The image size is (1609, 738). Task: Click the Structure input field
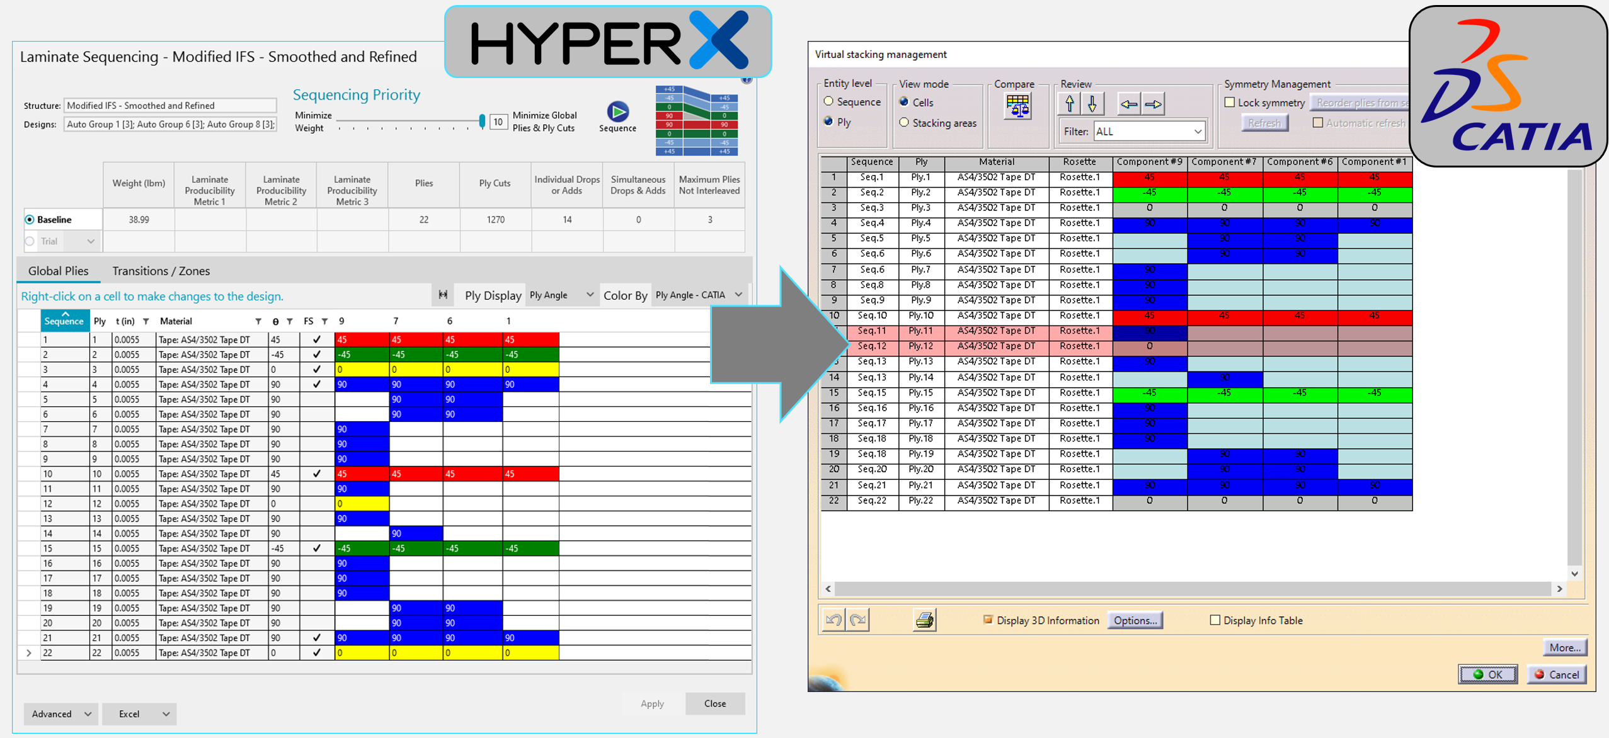[x=170, y=105]
